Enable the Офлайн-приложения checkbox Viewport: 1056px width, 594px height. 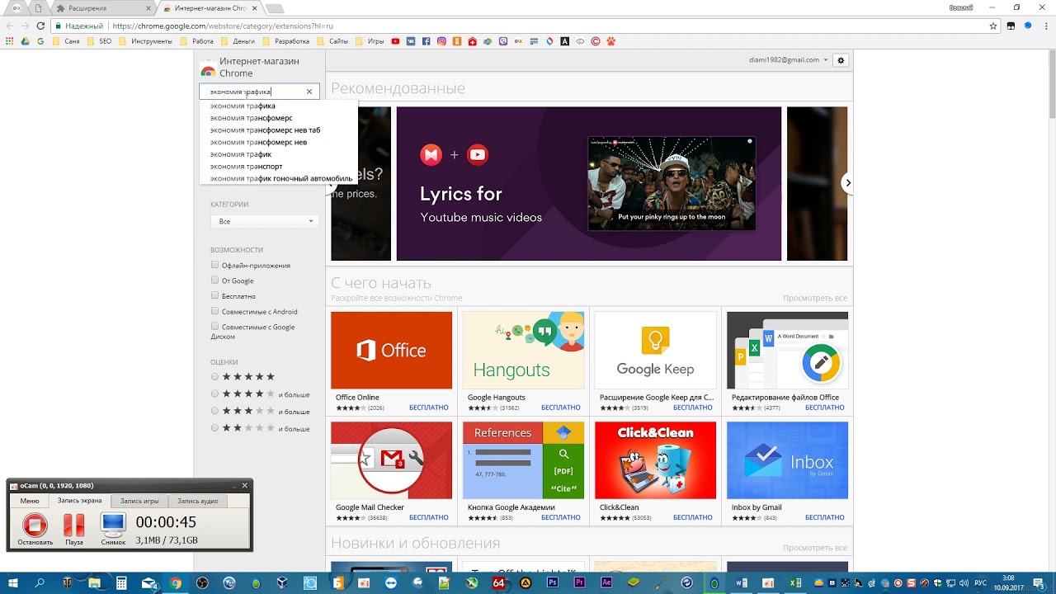tap(214, 265)
